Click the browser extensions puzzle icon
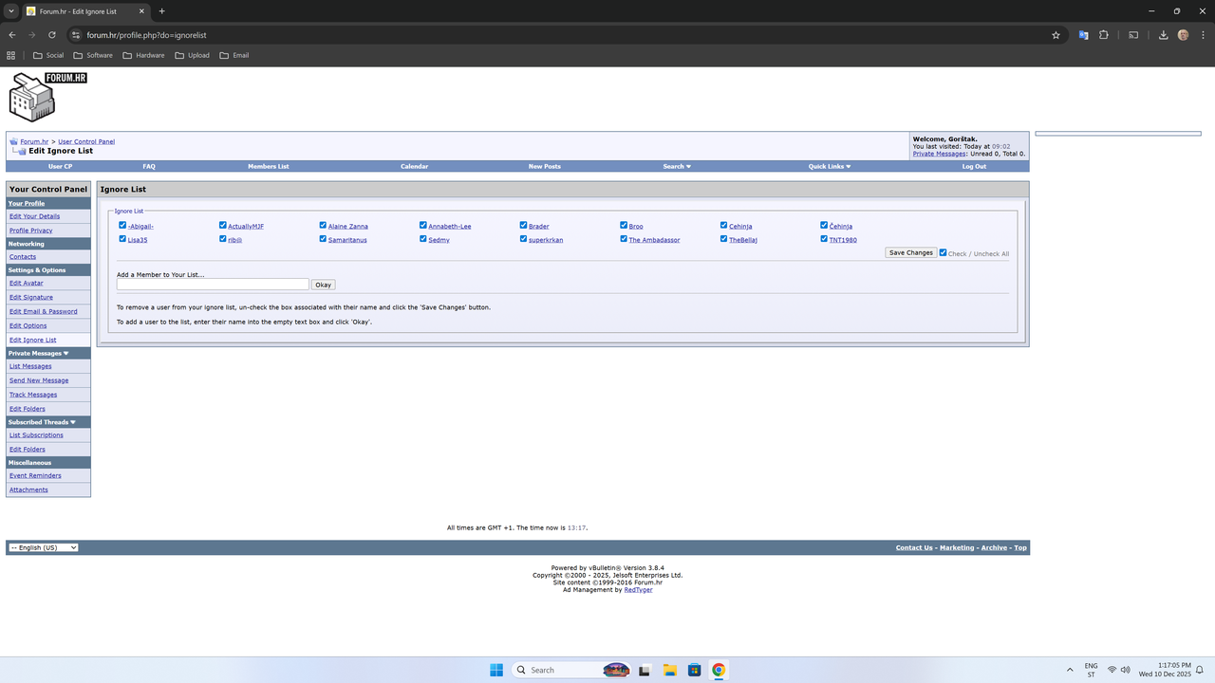The height and width of the screenshot is (683, 1215). tap(1104, 34)
